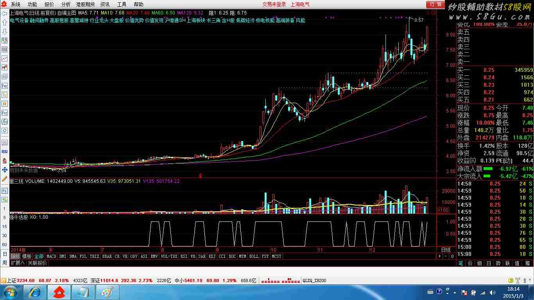Click the 0 reset zoom button
Viewport: 534px width, 300px height.
[x=452, y=256]
